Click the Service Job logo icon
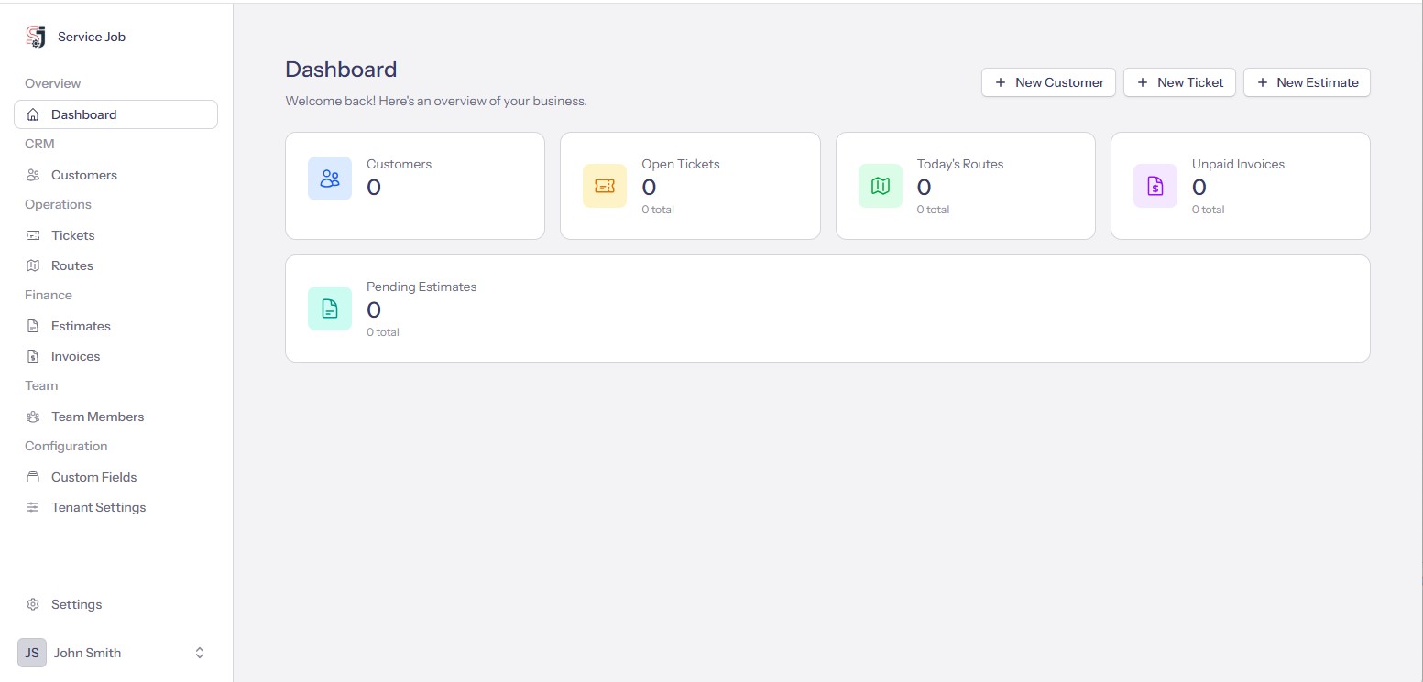This screenshot has height=682, width=1423. click(x=35, y=37)
